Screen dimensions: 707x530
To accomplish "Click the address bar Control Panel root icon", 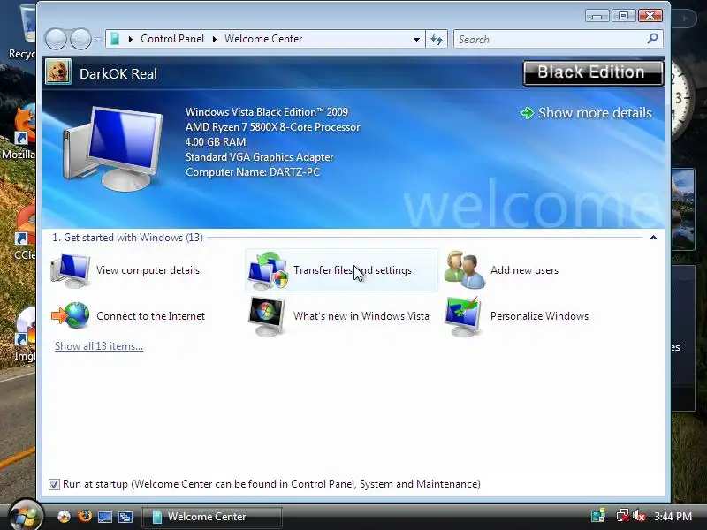I will (x=116, y=39).
